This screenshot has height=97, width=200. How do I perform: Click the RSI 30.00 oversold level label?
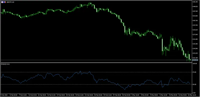pos(195,84)
